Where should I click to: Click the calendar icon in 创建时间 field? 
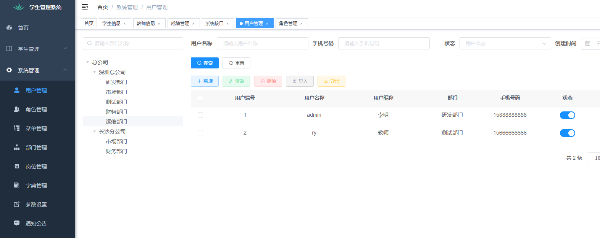click(x=588, y=43)
